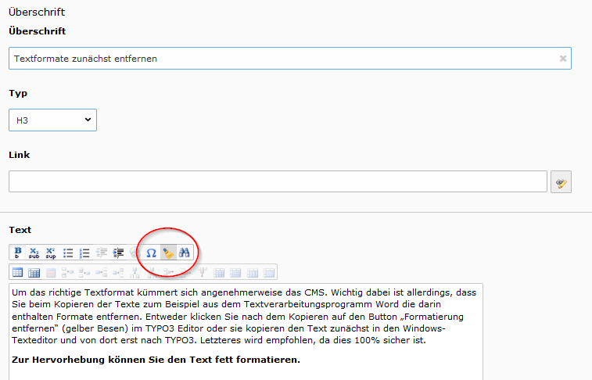Increase the text indent
The width and height of the screenshot is (592, 380).
[x=118, y=253]
